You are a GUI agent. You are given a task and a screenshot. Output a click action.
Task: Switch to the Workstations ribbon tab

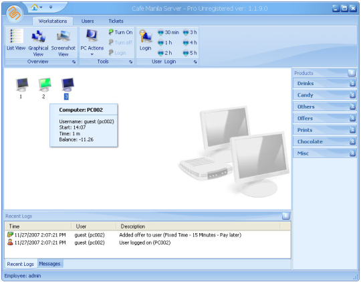tap(53, 21)
